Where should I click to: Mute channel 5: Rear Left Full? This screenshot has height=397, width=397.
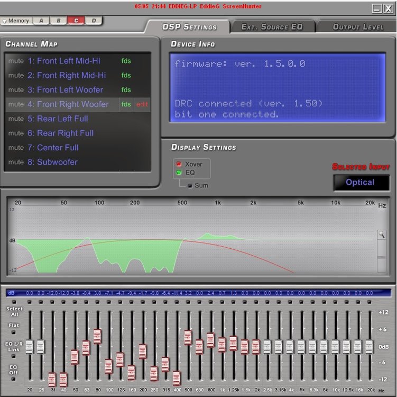point(16,119)
